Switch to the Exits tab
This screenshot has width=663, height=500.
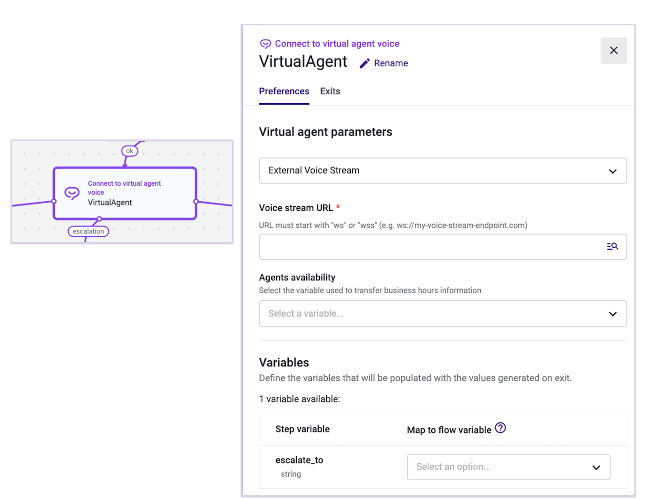[x=330, y=91]
